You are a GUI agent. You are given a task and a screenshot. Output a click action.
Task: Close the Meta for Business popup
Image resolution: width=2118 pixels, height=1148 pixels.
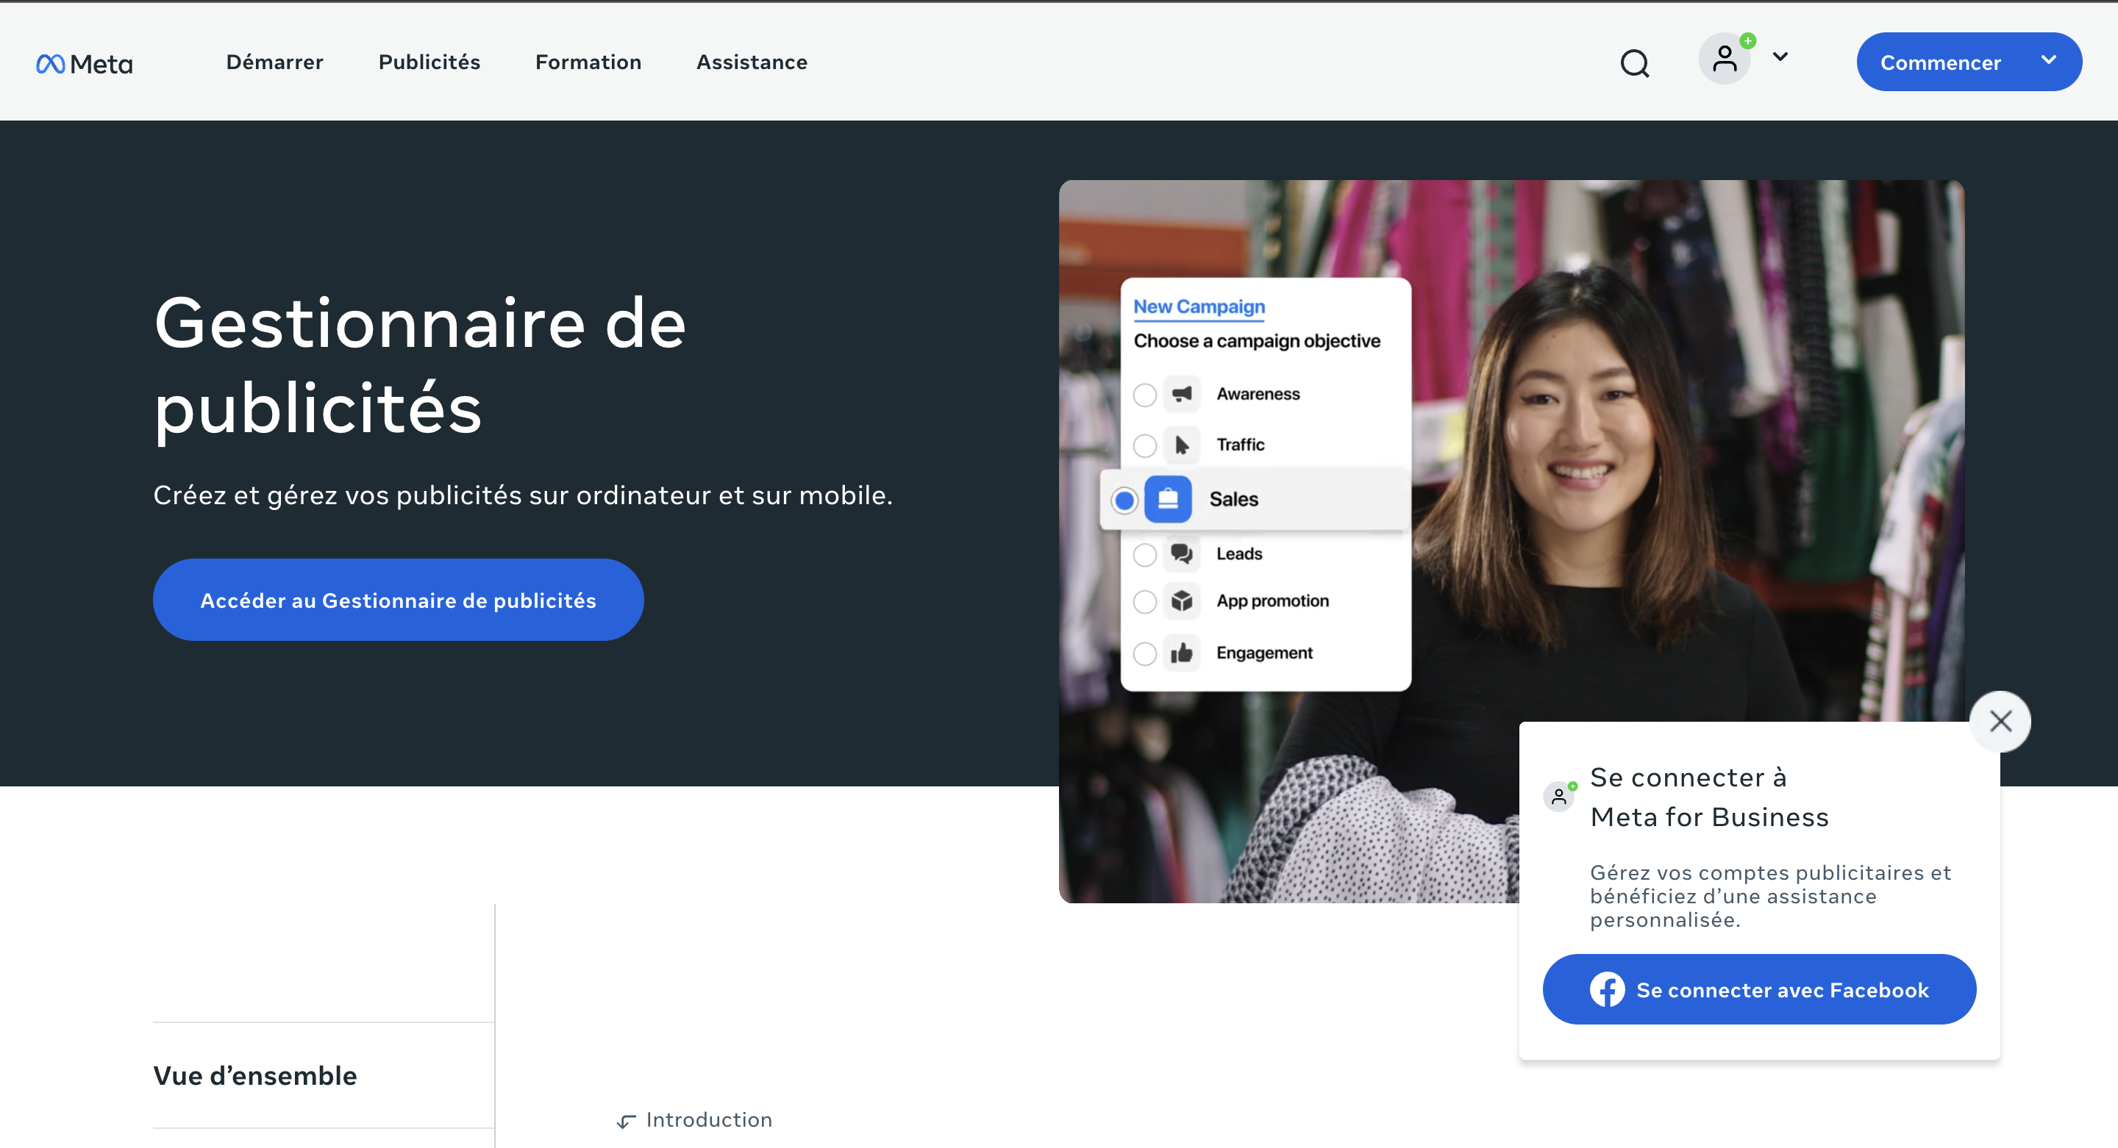tap(2000, 721)
